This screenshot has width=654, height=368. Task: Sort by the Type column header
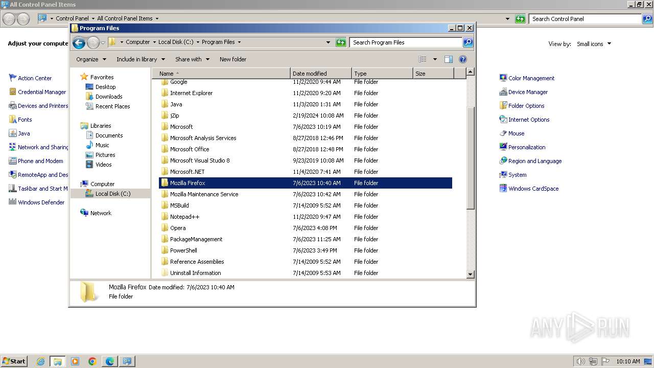382,74
